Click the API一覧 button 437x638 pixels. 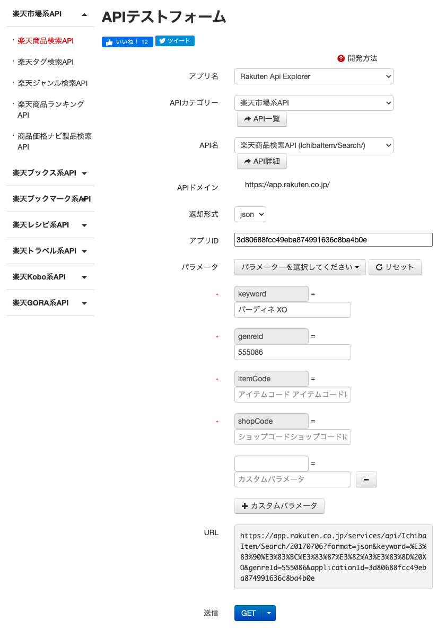(261, 119)
